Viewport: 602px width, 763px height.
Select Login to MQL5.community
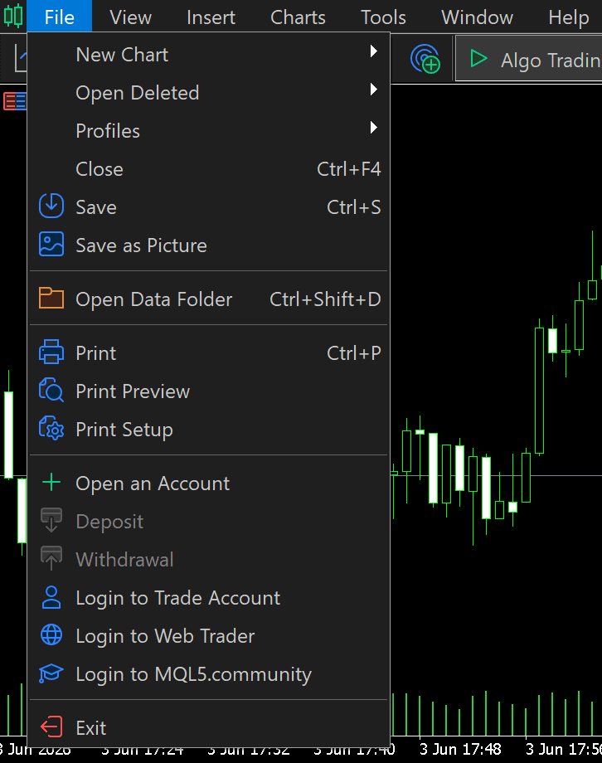[x=209, y=674]
